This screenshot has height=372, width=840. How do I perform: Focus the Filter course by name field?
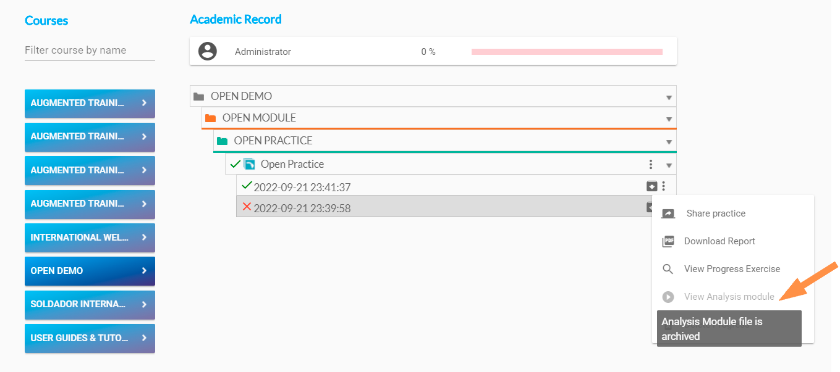pos(90,51)
